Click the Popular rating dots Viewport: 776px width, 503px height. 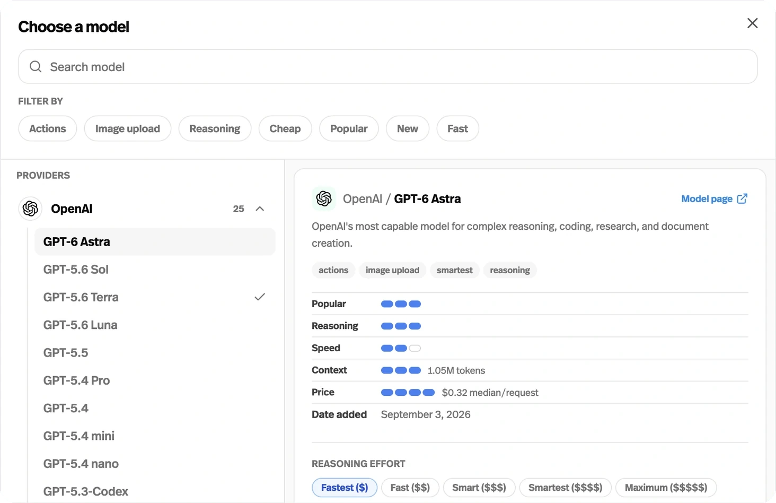401,304
